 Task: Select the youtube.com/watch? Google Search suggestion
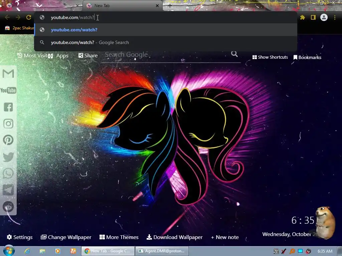(x=166, y=42)
